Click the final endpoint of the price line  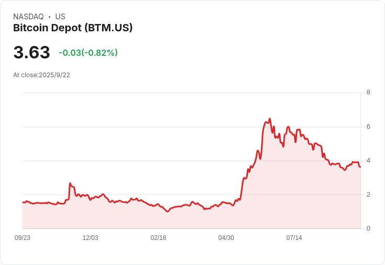[360, 167]
